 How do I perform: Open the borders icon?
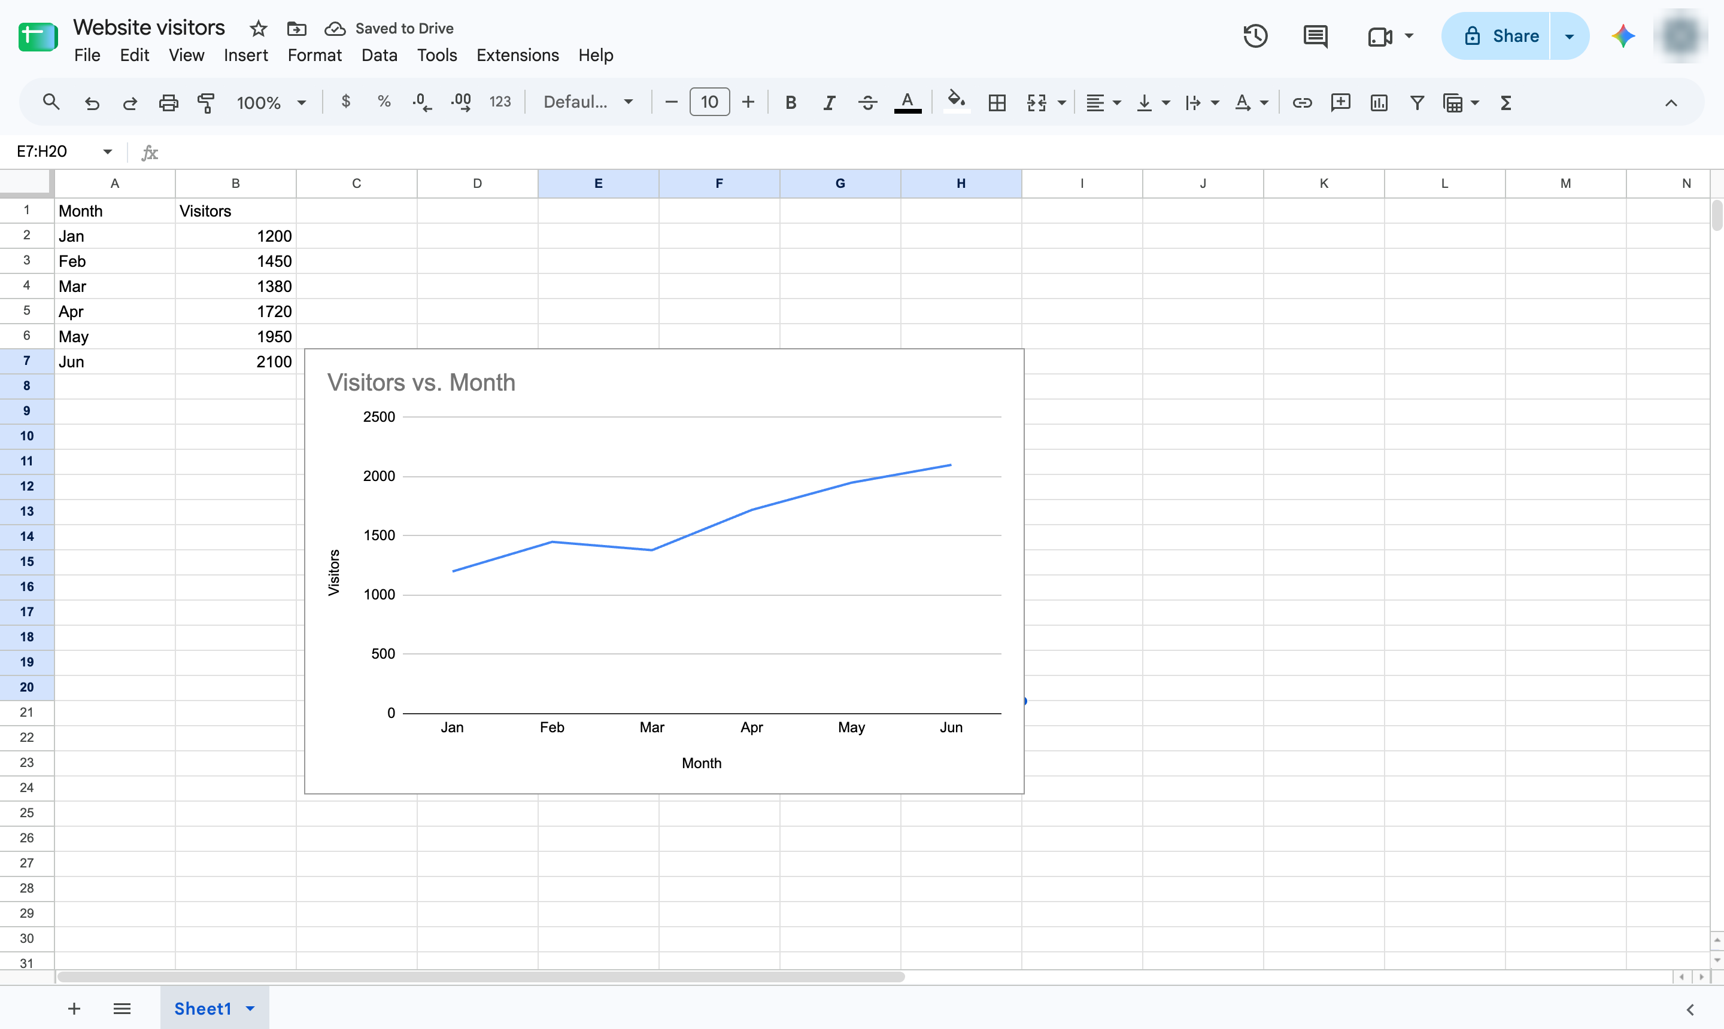[997, 103]
